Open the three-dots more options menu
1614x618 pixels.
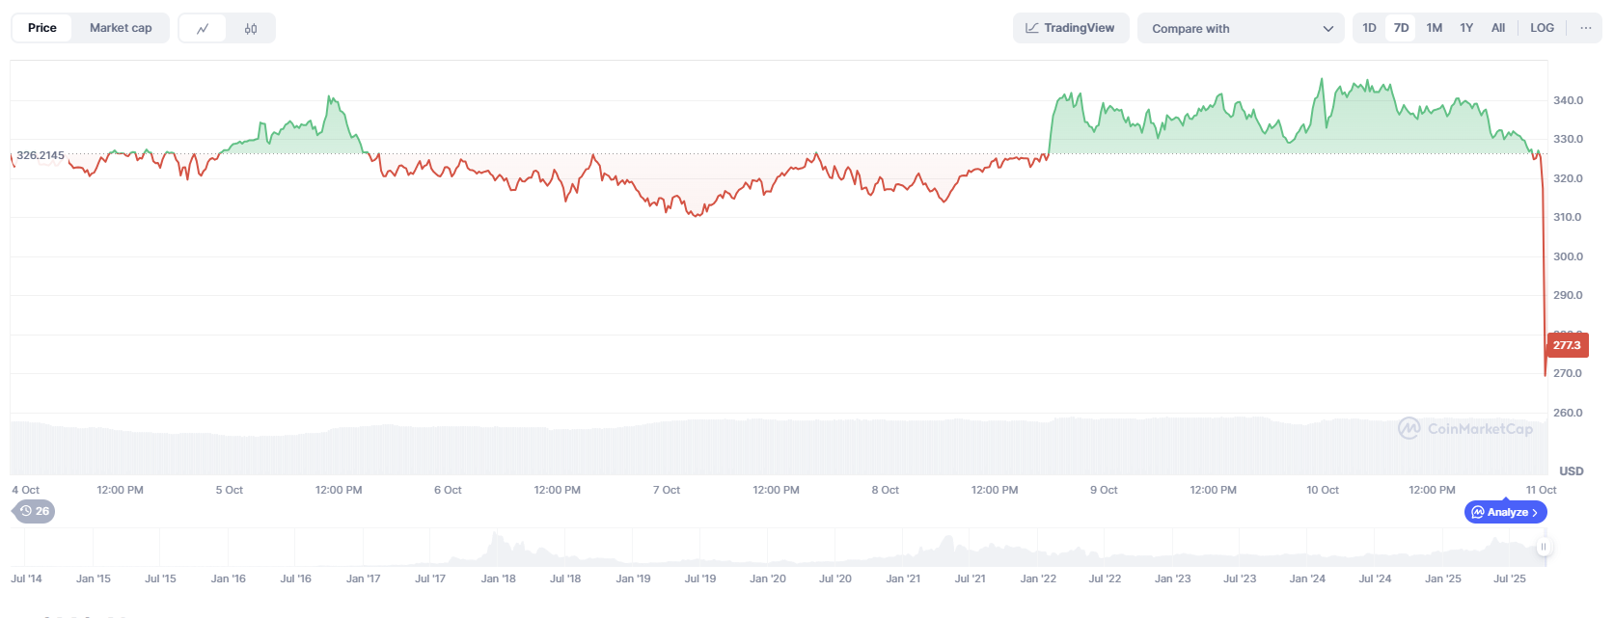click(1585, 28)
